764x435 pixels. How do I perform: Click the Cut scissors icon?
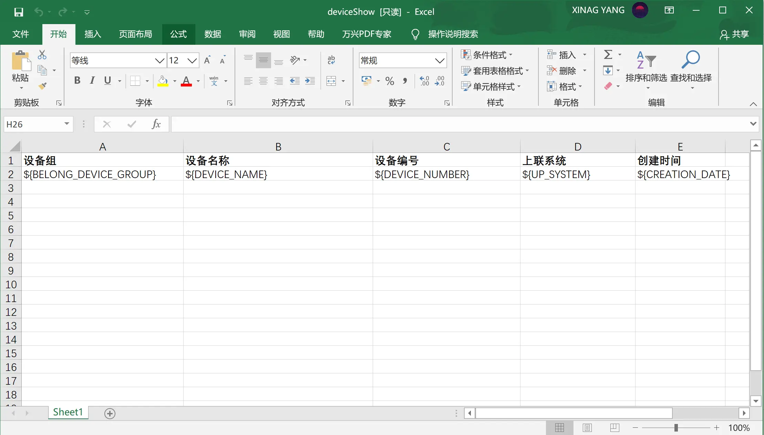coord(42,55)
